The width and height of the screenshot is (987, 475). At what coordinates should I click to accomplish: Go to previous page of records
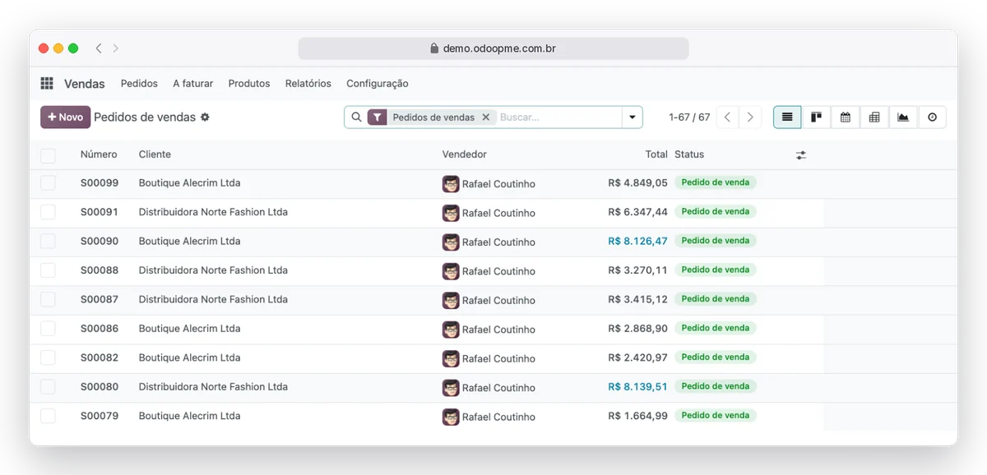[x=727, y=118]
